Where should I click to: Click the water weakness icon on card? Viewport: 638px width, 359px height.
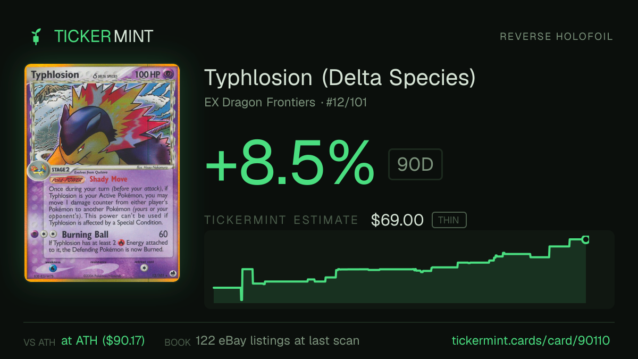(53, 269)
